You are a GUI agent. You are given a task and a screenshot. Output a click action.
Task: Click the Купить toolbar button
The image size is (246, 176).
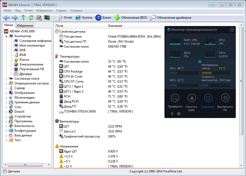pyautogui.click(x=84, y=18)
